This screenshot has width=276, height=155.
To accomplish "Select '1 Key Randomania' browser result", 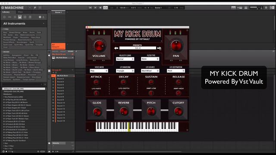I will click(24, 97).
